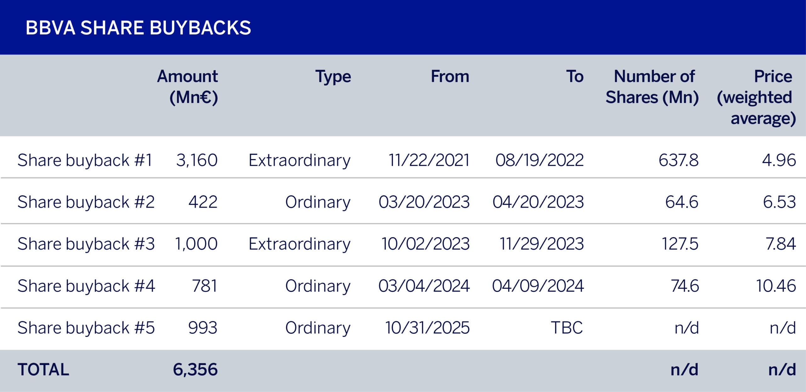
Task: Click the Number of Shares (Mn) header
Action: click(x=652, y=87)
